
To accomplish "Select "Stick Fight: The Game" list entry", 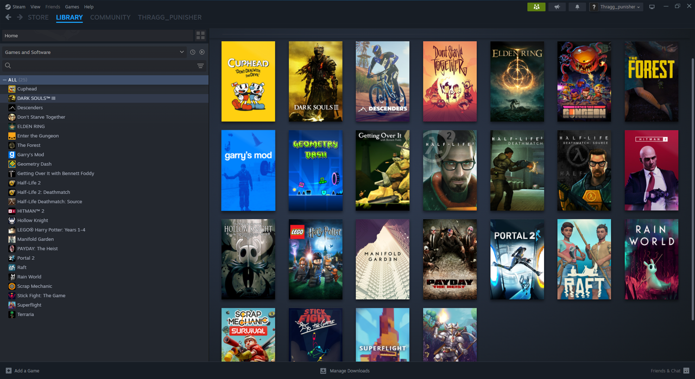I will [41, 296].
